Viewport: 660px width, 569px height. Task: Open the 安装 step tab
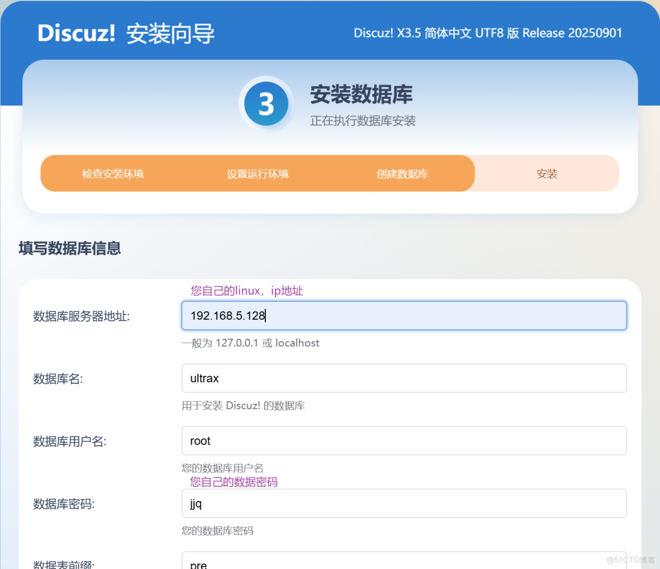[x=547, y=173]
